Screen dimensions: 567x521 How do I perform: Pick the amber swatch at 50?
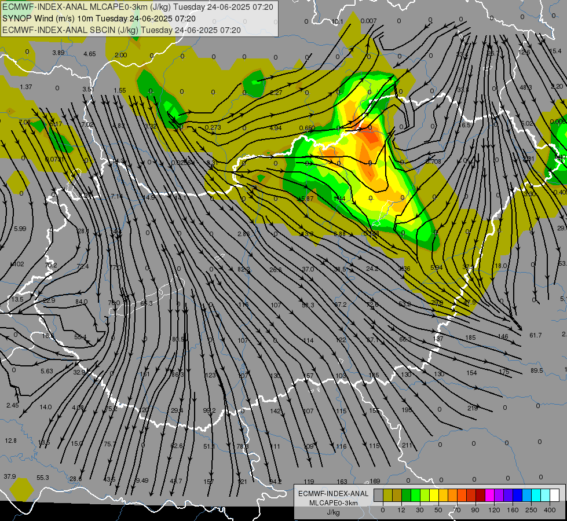(443, 495)
